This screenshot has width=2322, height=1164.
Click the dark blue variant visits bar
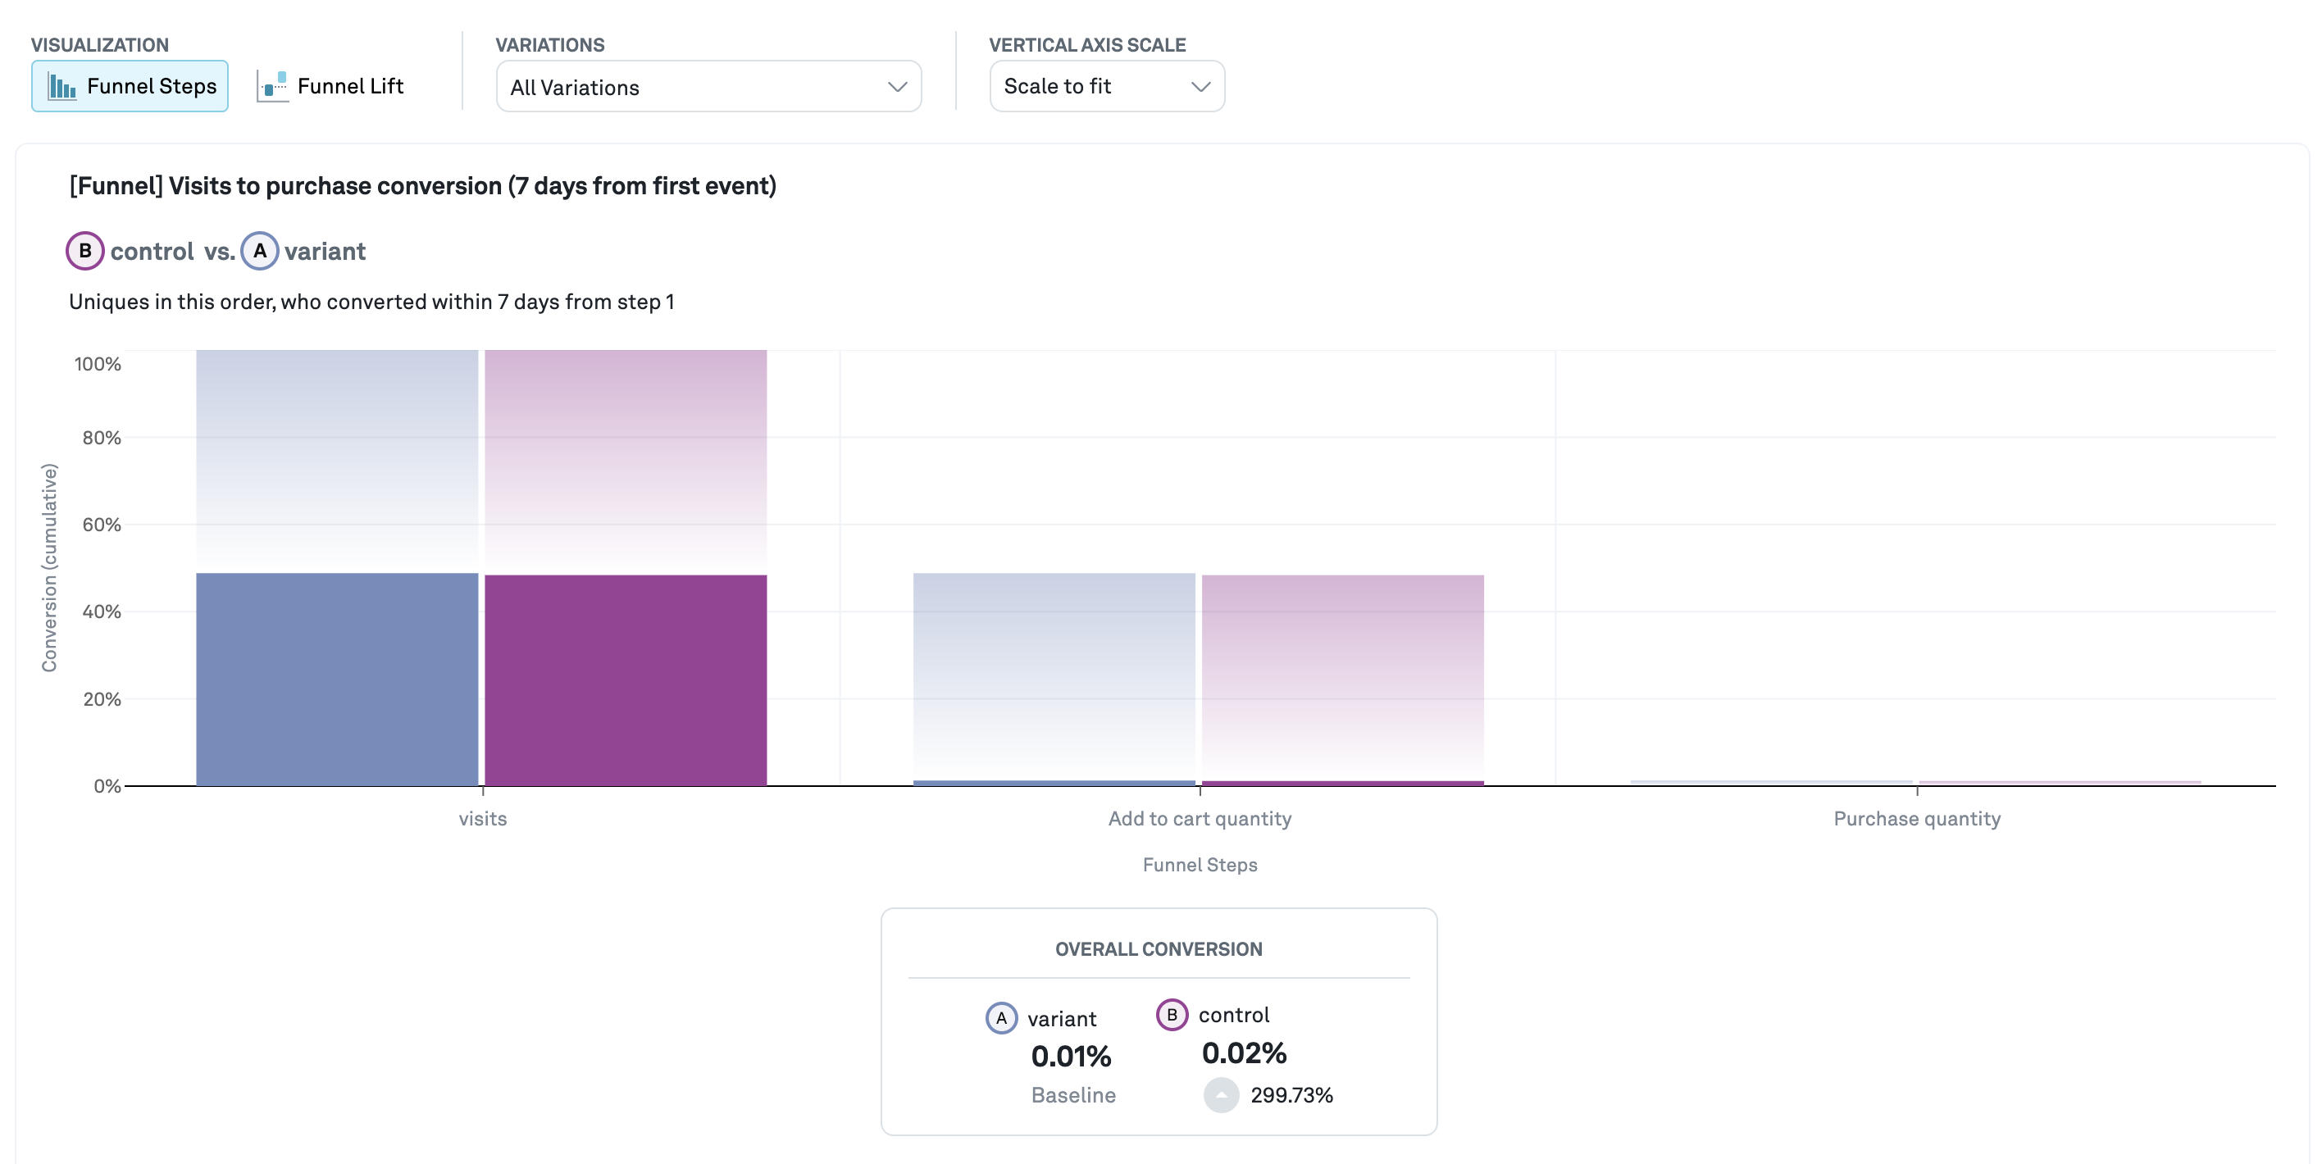(337, 679)
